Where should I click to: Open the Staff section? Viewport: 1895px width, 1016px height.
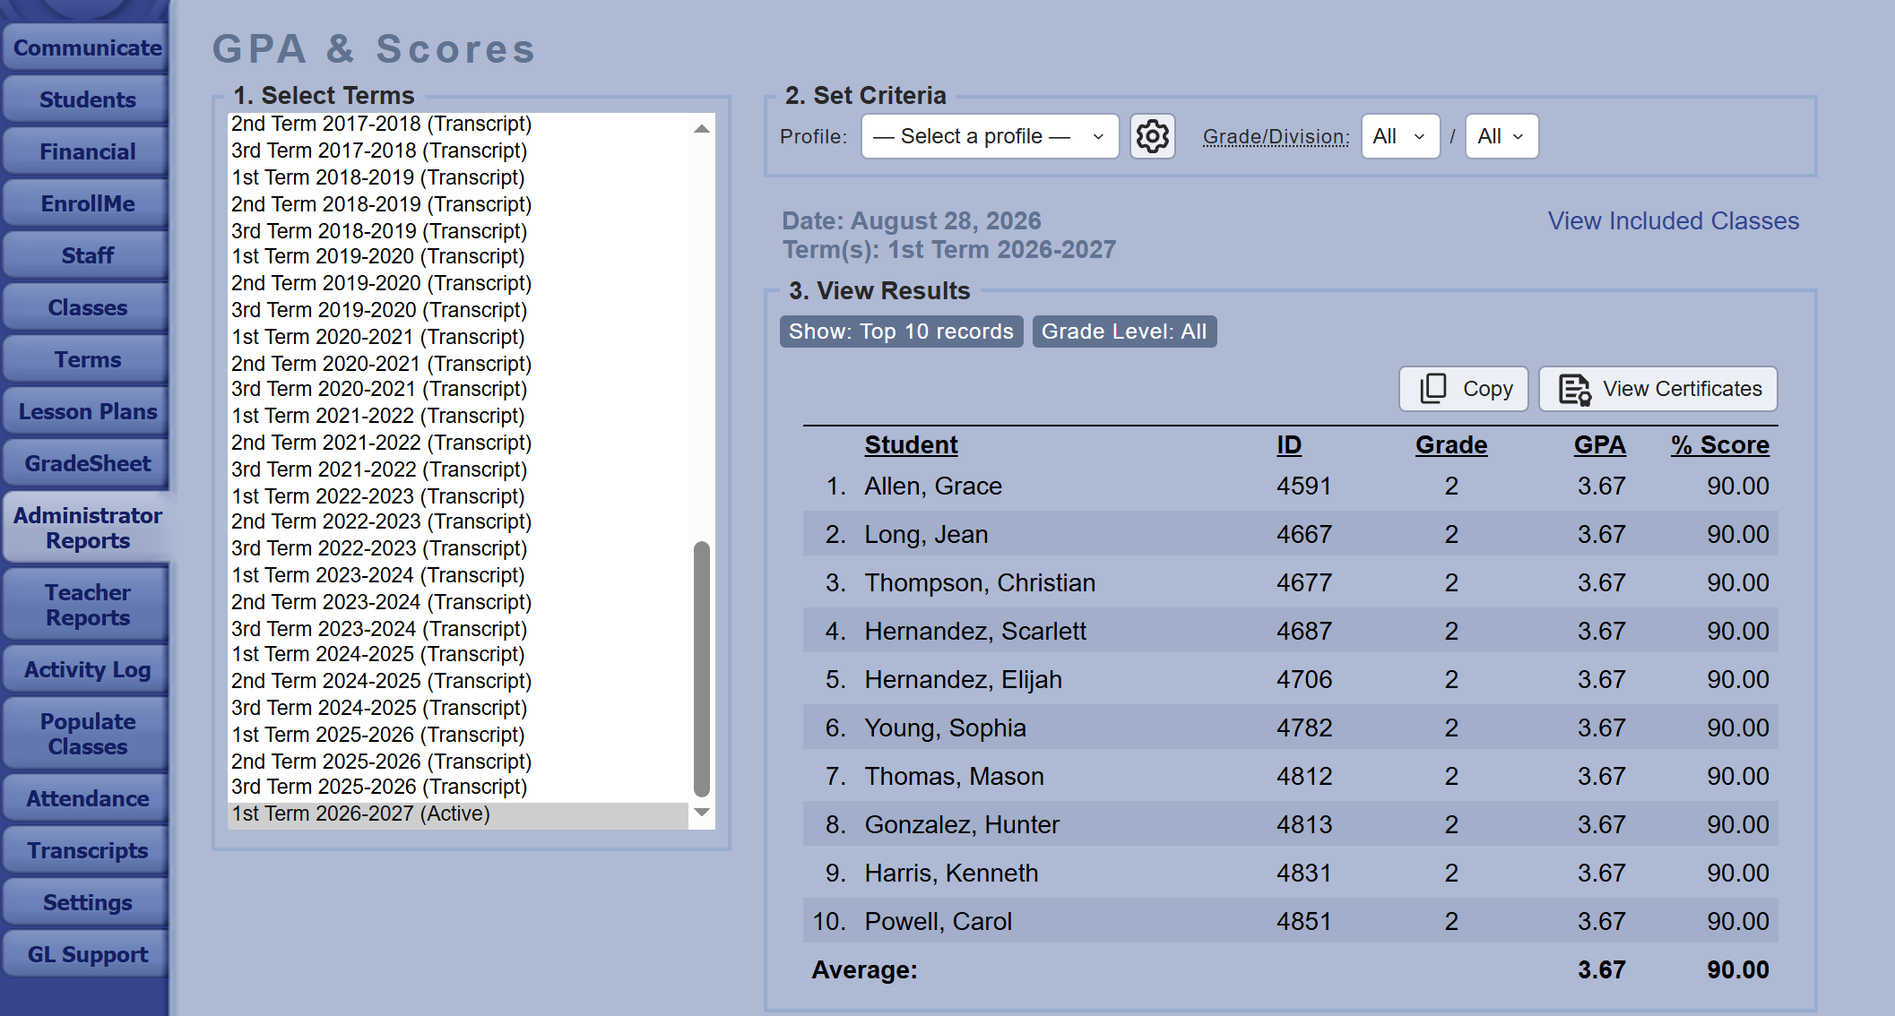point(87,256)
